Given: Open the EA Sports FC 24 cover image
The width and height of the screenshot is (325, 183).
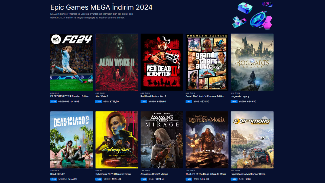Looking at the screenshot, I should point(72,62).
